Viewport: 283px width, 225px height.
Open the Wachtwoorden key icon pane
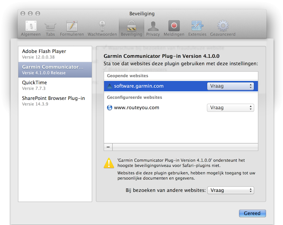102,28
